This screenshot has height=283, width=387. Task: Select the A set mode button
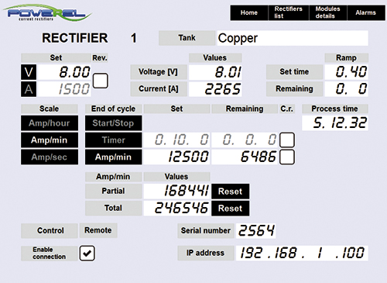[29, 89]
